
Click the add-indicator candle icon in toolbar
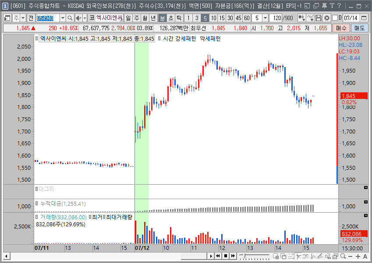point(301,18)
